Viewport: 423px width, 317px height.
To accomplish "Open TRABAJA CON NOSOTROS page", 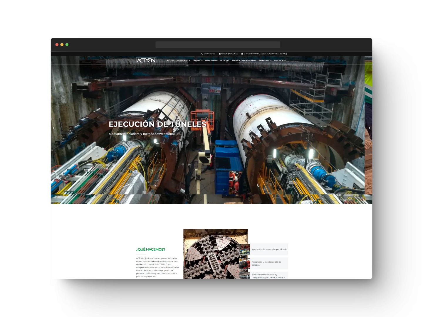I will [244, 60].
